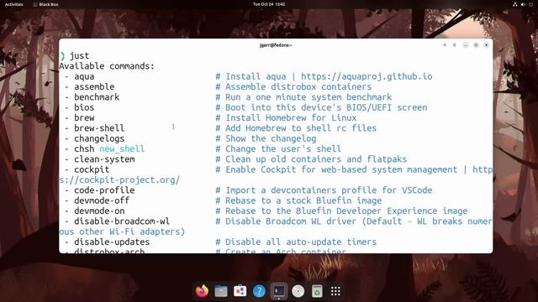
Task: Open the Files manager from the dock
Action: (221, 291)
